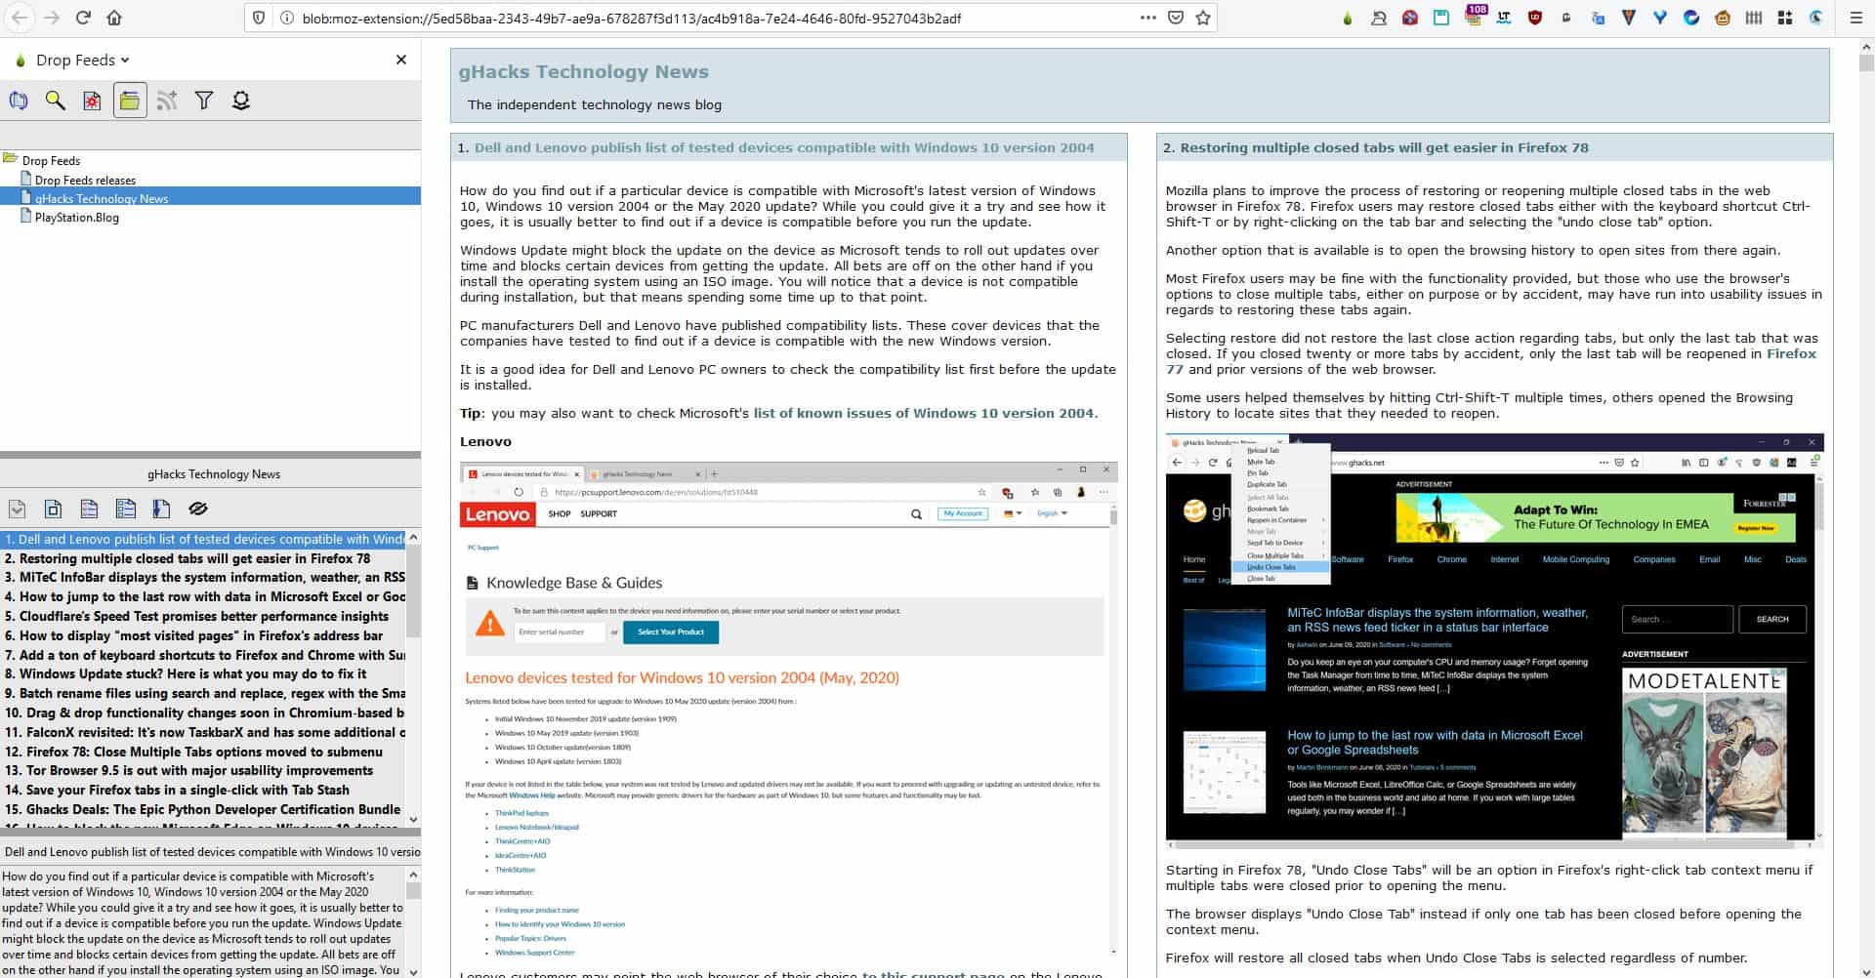The image size is (1875, 978).
Task: Click the Firefox 77 link in article 2
Action: tap(1491, 361)
